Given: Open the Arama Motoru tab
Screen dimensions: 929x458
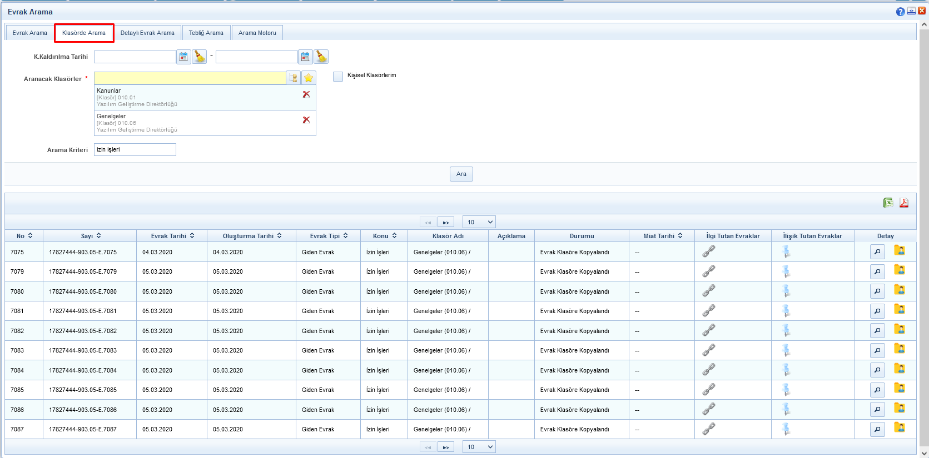Looking at the screenshot, I should pyautogui.click(x=257, y=33).
